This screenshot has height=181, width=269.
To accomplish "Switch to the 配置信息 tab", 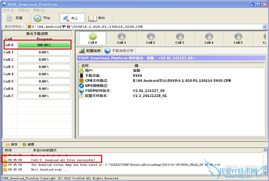I will tap(90, 51).
